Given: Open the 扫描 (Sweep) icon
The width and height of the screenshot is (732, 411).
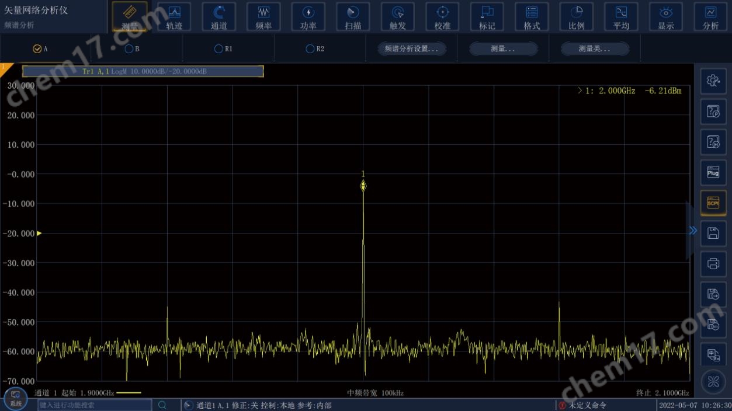Looking at the screenshot, I should pyautogui.click(x=353, y=16).
